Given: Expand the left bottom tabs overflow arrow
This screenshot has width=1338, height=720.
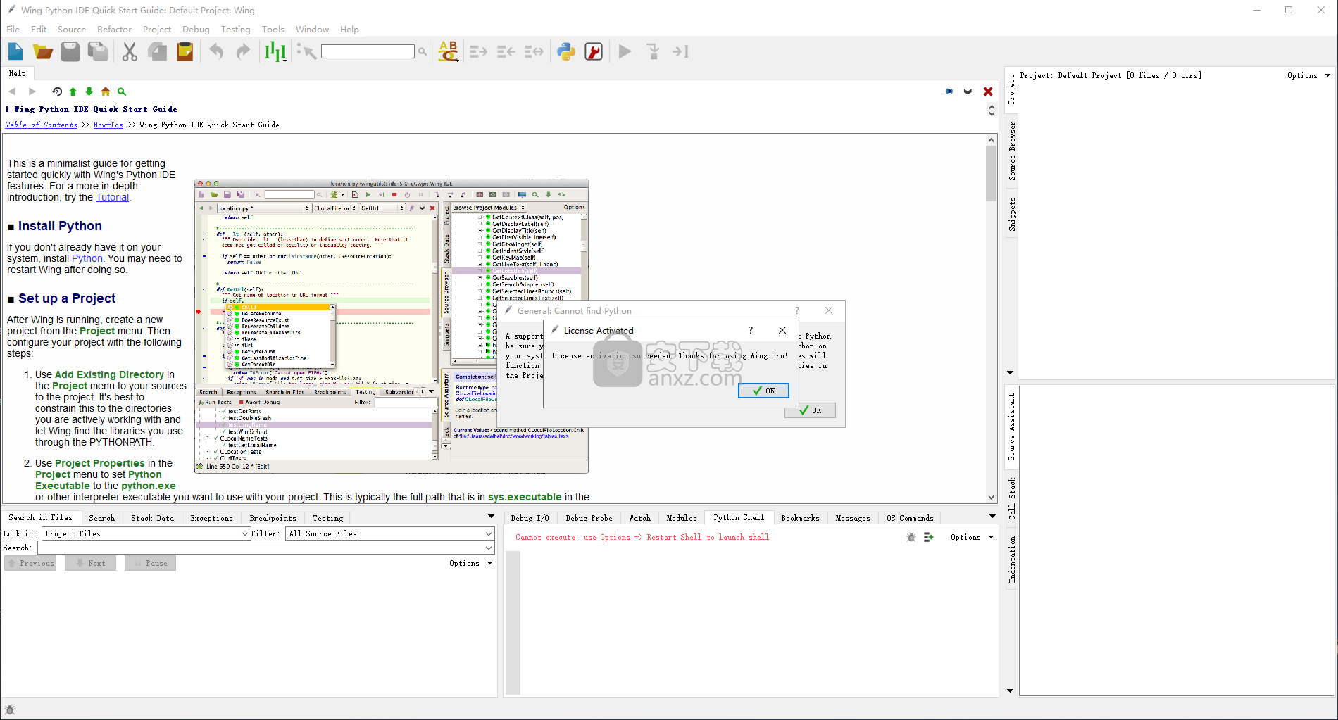Looking at the screenshot, I should (x=491, y=517).
